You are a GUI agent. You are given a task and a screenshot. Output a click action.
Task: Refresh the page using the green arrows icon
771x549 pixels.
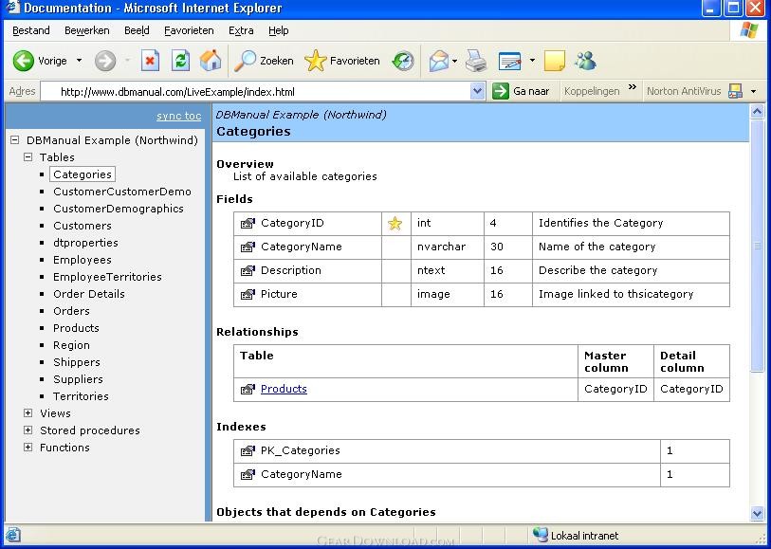click(180, 61)
